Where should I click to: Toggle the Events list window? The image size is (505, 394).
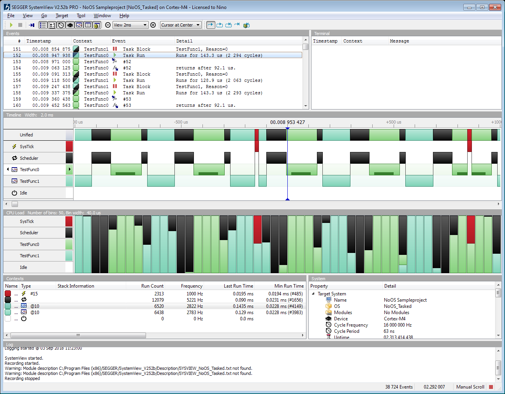click(x=43, y=25)
